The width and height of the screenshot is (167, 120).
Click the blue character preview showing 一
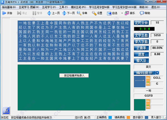pyautogui.click(x=139, y=81)
